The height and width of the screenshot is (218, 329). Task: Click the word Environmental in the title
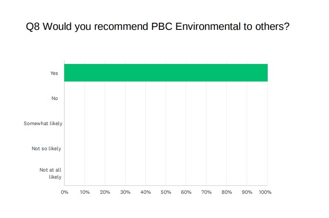[x=209, y=27]
